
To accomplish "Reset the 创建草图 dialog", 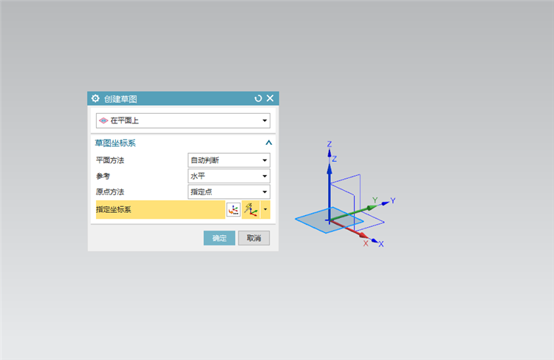I will pyautogui.click(x=259, y=98).
